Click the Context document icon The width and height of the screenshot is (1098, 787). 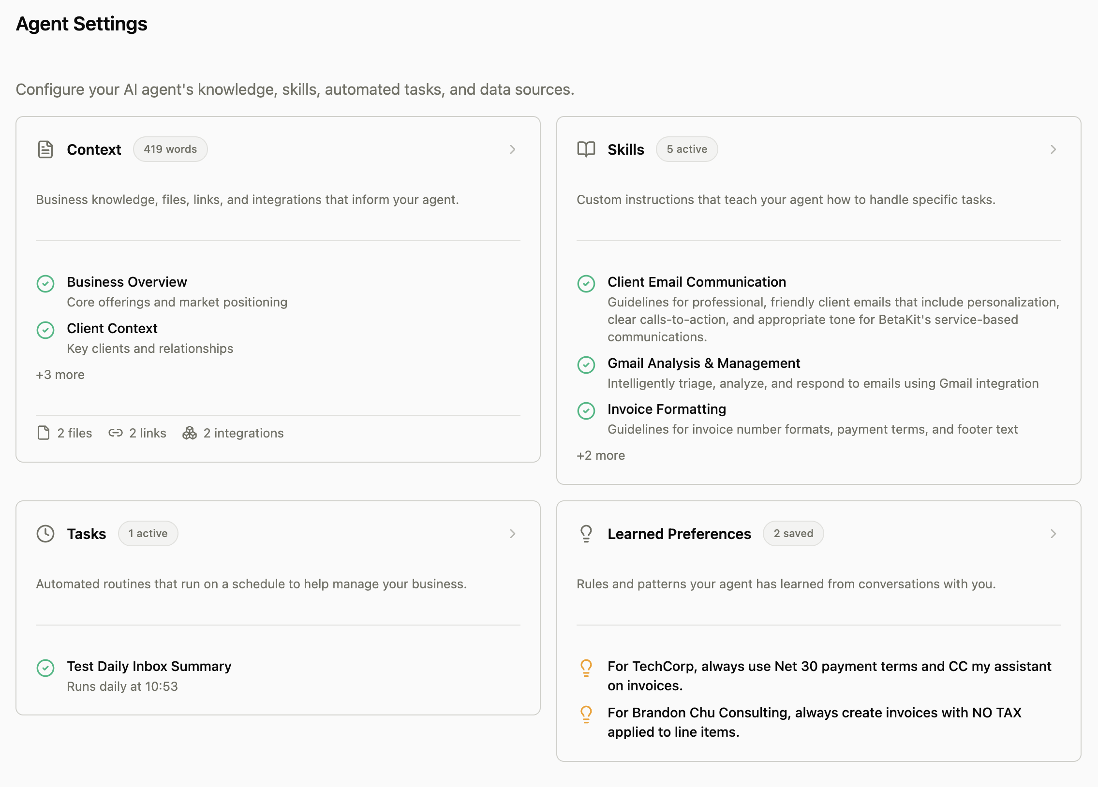(x=45, y=149)
